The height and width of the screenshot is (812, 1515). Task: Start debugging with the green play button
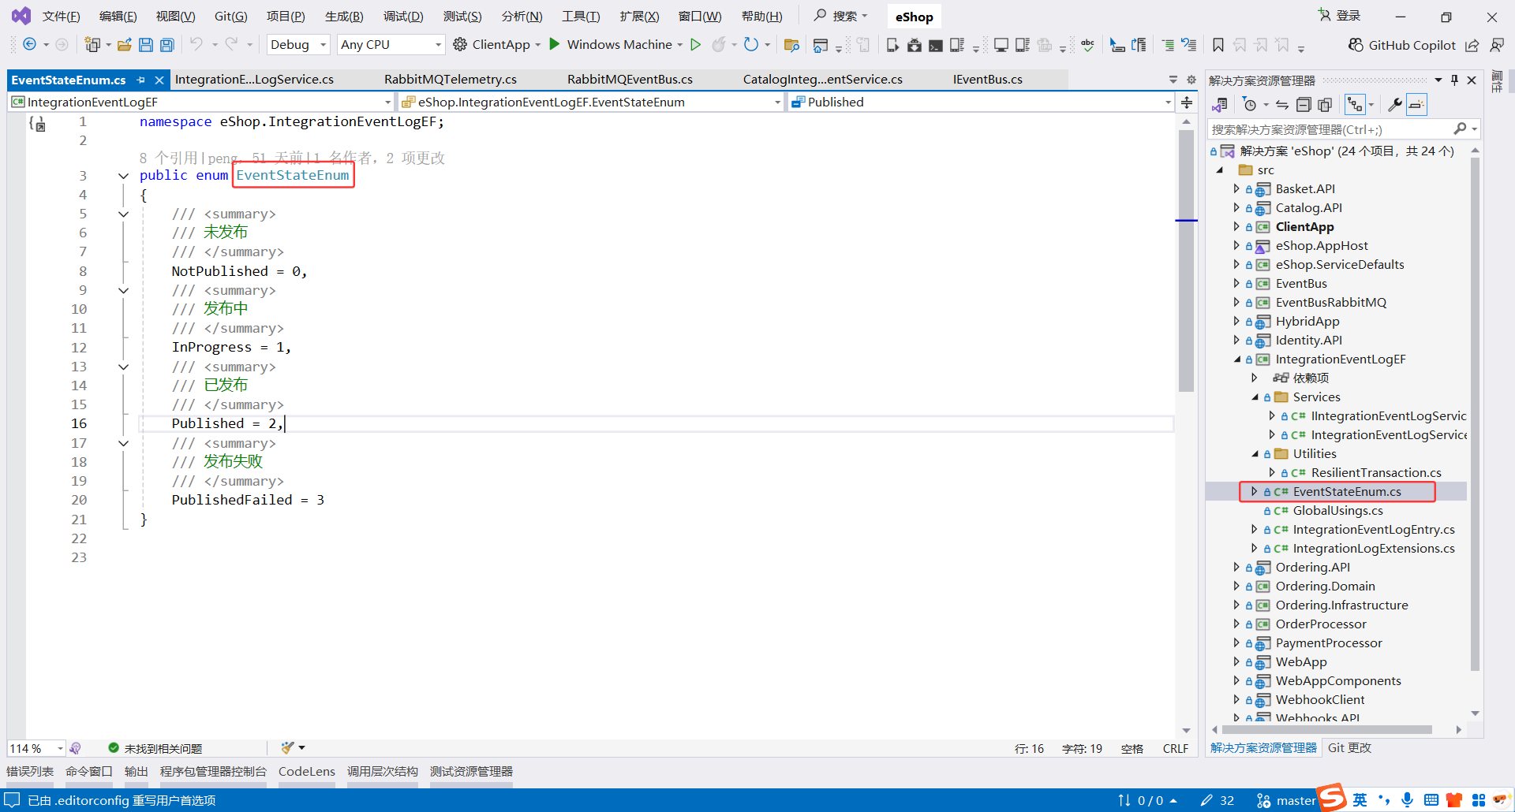coord(555,44)
